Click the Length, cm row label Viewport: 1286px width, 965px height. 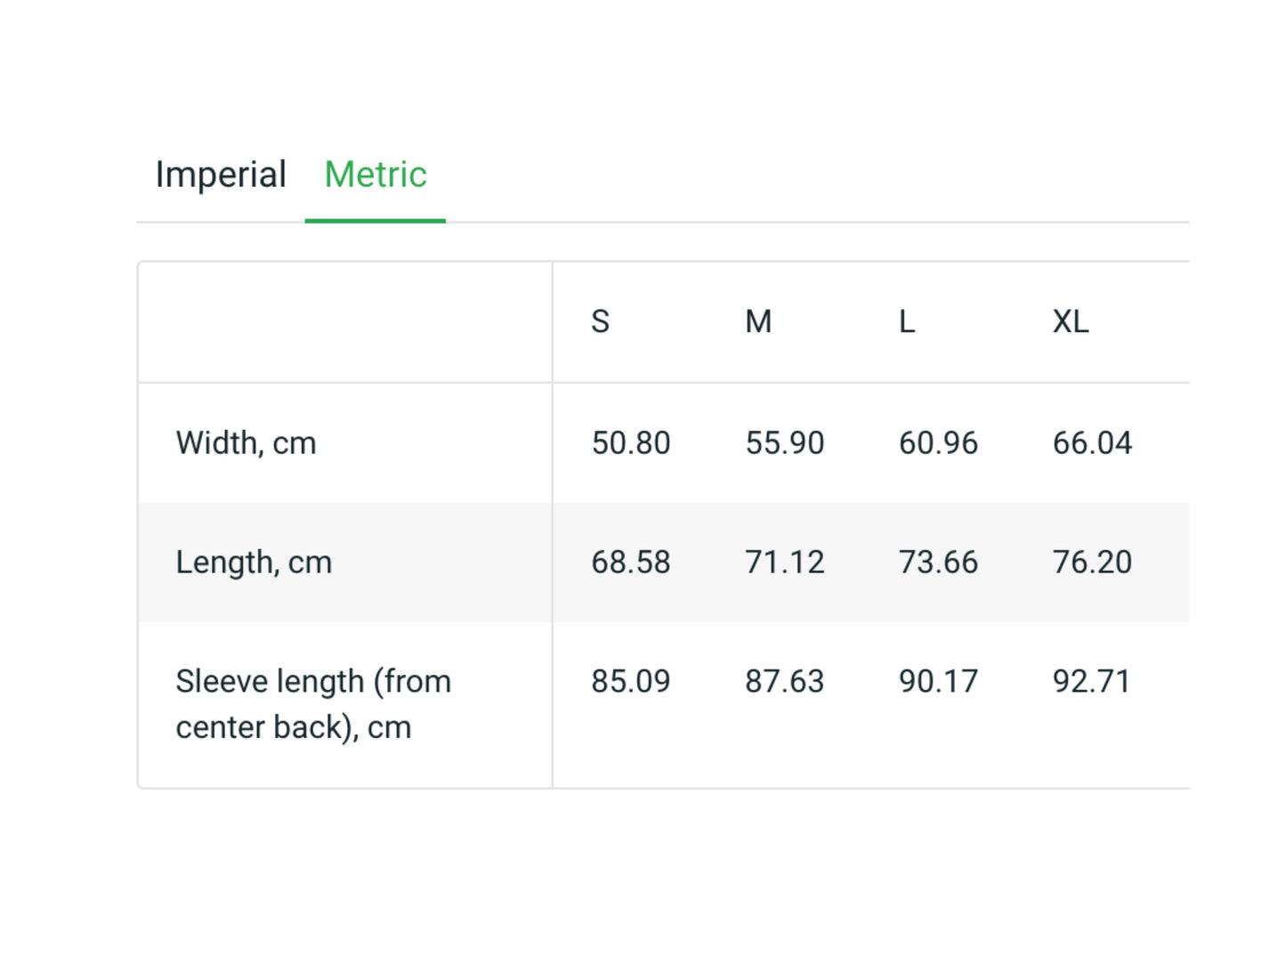254,563
